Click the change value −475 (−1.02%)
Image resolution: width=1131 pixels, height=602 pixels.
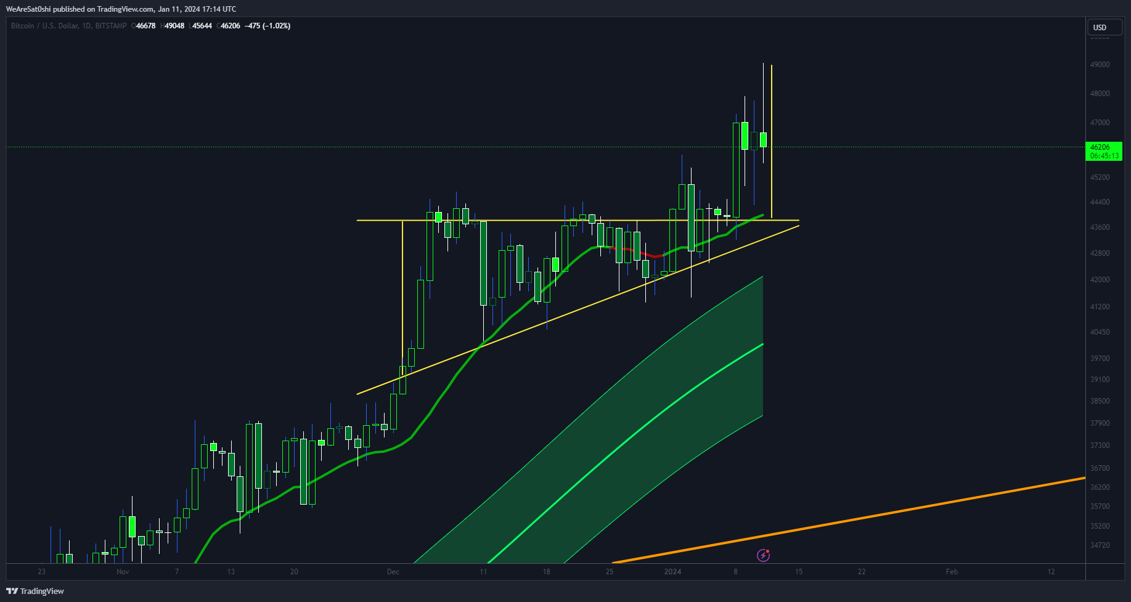coord(267,26)
